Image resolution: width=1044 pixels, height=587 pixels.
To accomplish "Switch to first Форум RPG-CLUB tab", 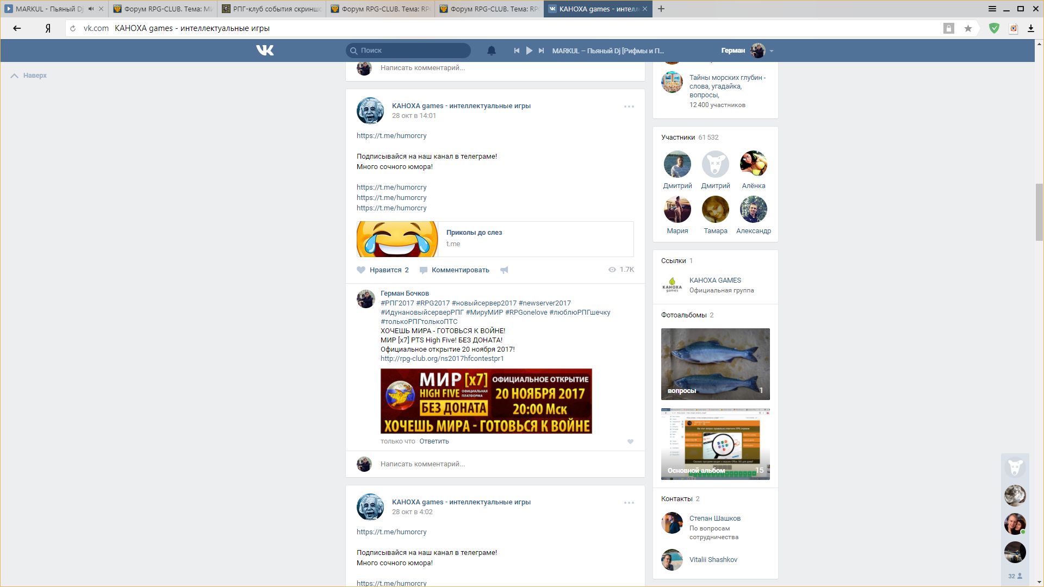I will pos(163,9).
